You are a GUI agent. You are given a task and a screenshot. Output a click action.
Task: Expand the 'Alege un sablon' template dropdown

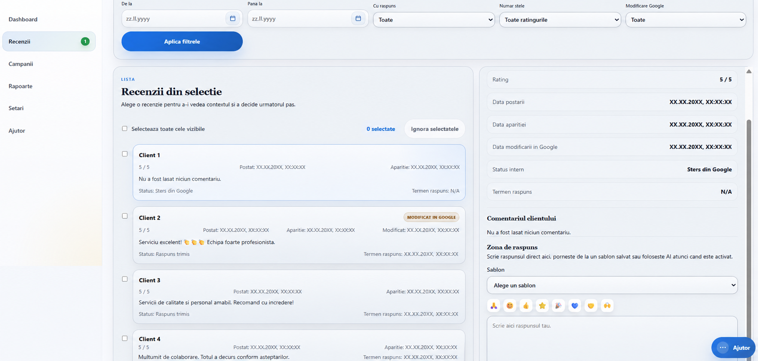click(x=612, y=285)
